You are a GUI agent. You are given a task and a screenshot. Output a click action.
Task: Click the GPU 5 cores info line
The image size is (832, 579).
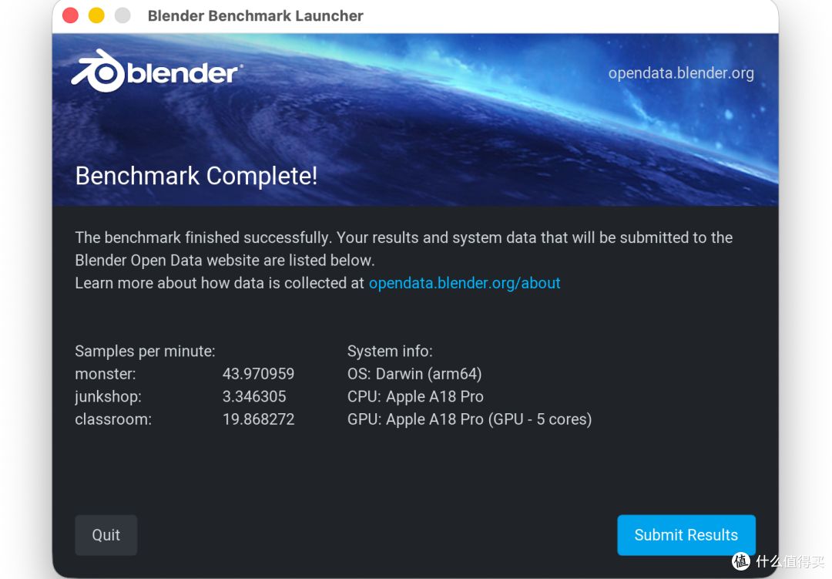click(x=470, y=419)
